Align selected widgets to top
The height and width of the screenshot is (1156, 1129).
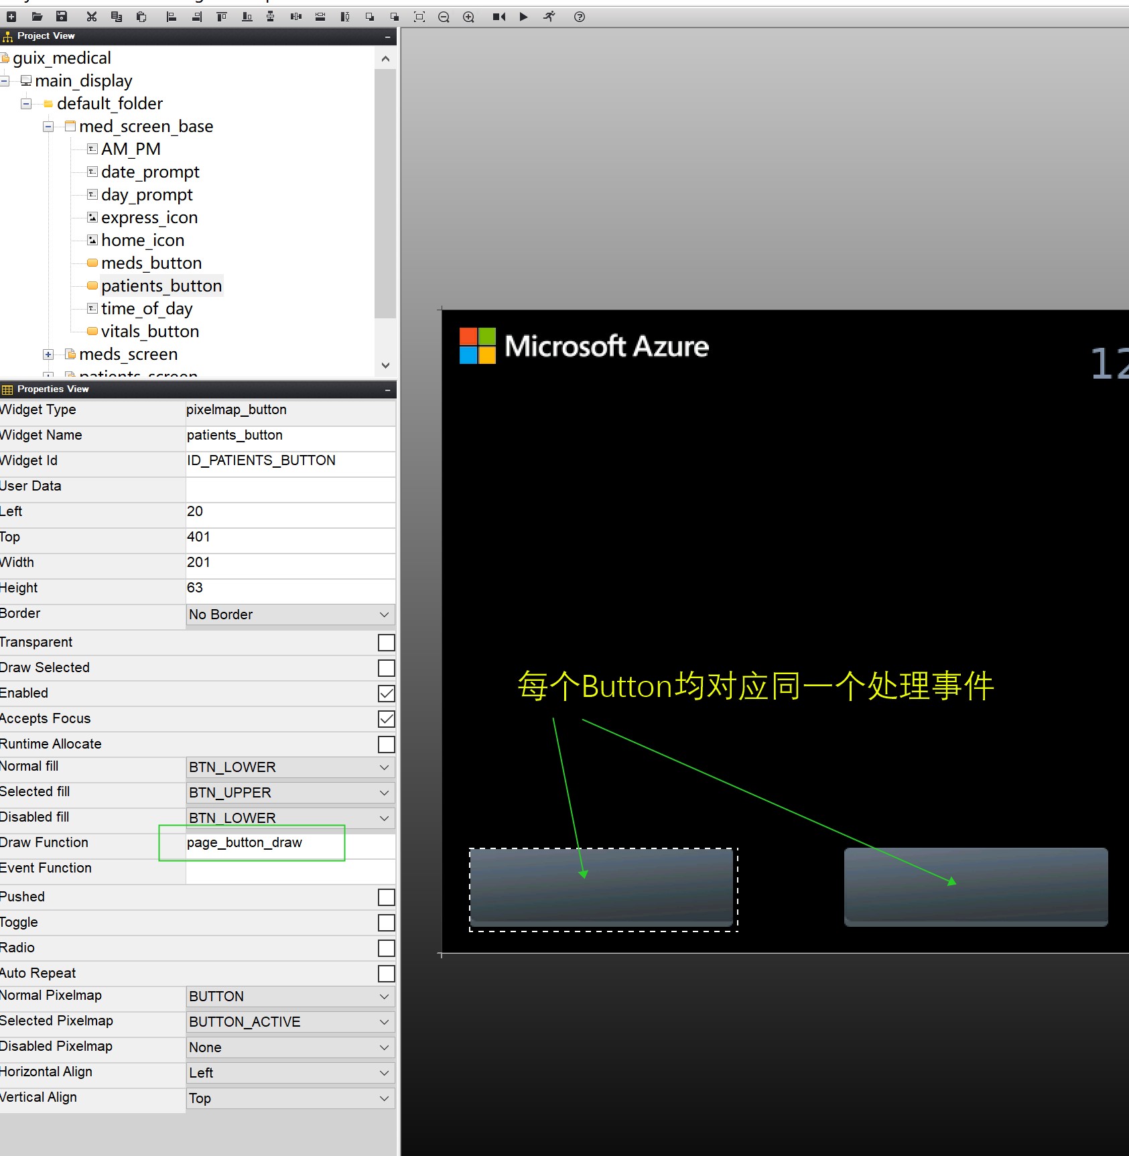point(222,17)
